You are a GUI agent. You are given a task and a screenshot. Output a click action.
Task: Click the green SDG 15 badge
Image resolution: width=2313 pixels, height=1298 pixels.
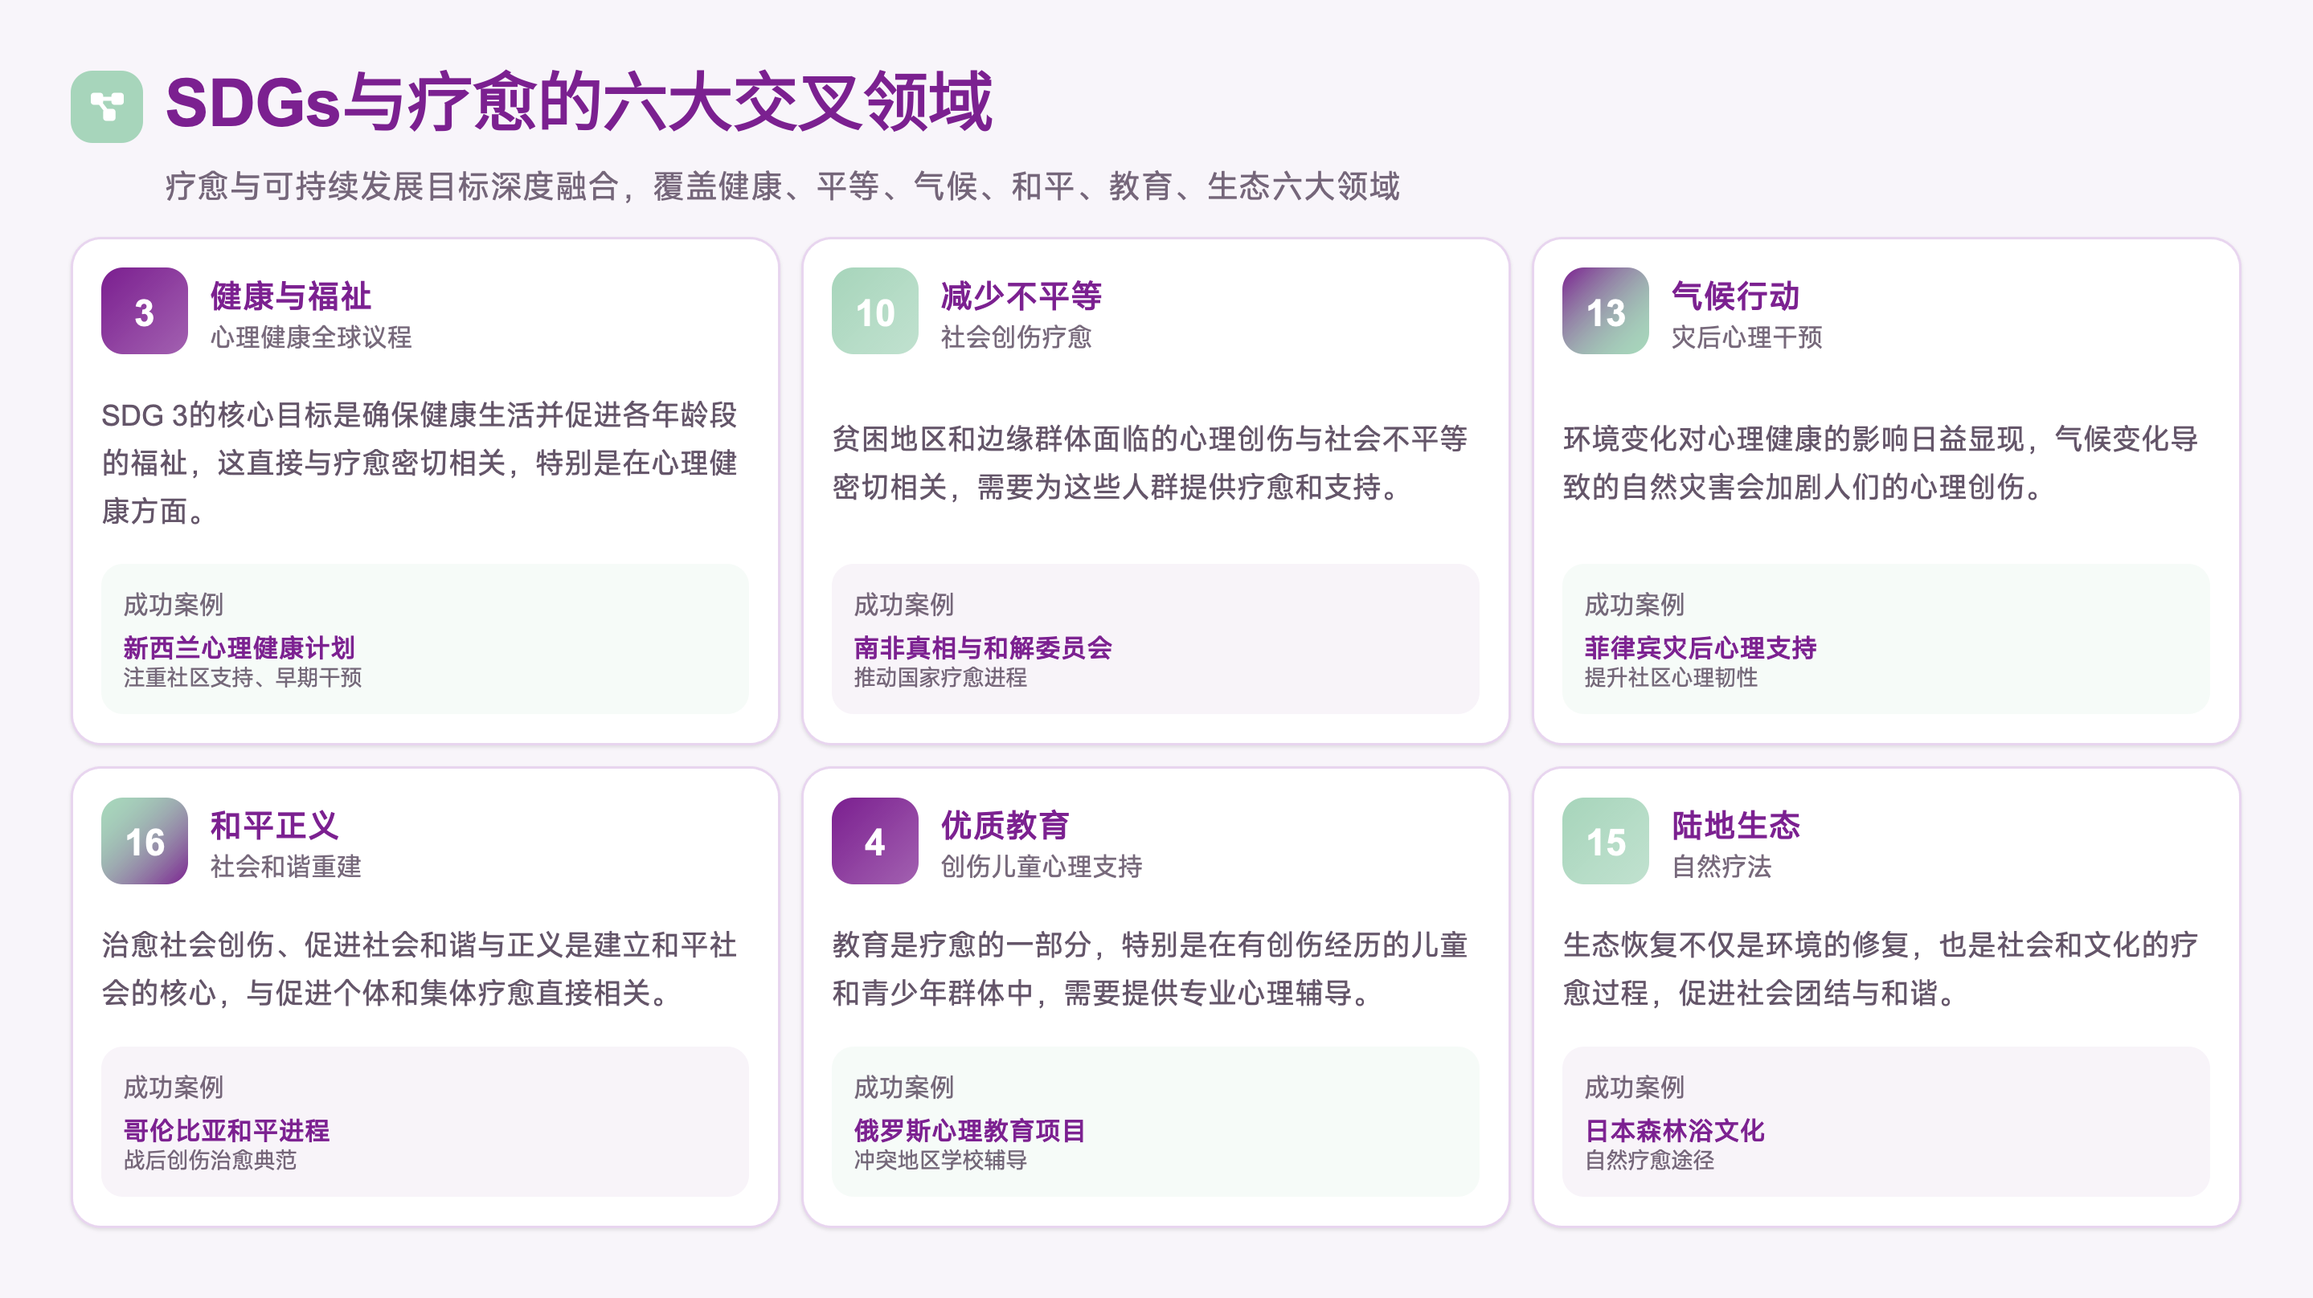tap(1606, 840)
